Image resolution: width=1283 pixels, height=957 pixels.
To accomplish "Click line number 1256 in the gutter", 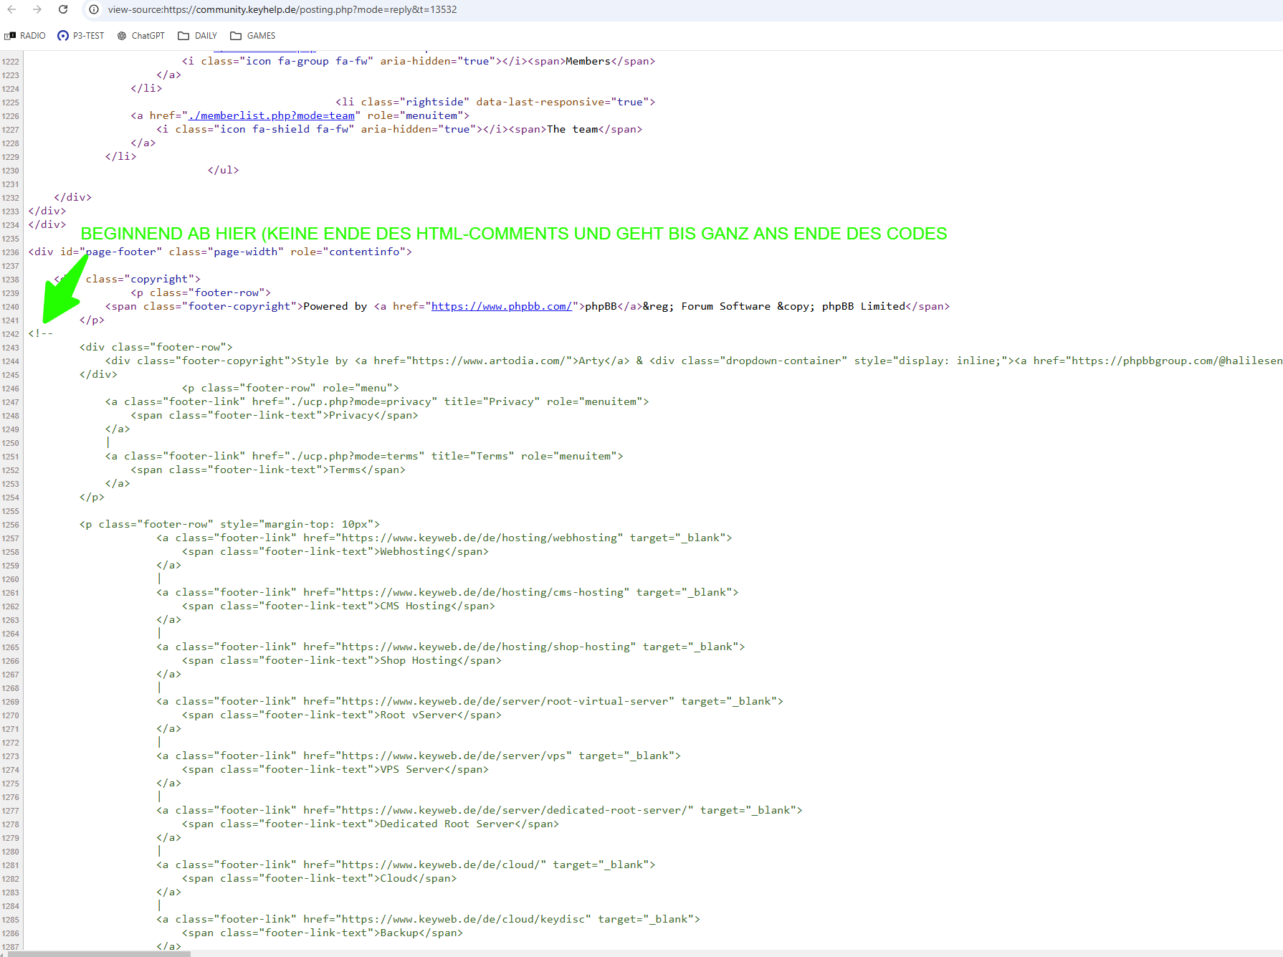I will tap(11, 525).
